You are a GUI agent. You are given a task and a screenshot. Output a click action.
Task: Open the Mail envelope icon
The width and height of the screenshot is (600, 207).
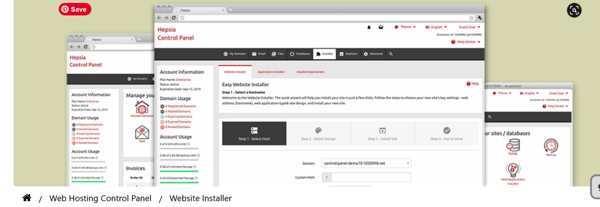point(142,133)
